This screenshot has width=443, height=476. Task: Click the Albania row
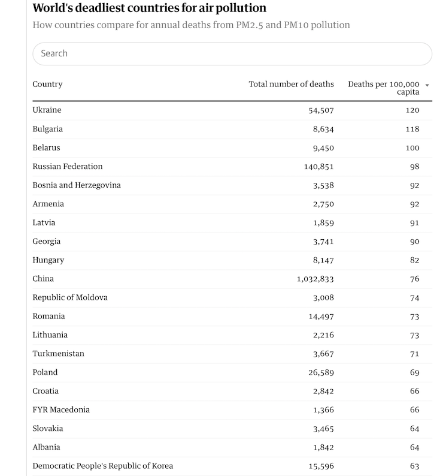232,447
